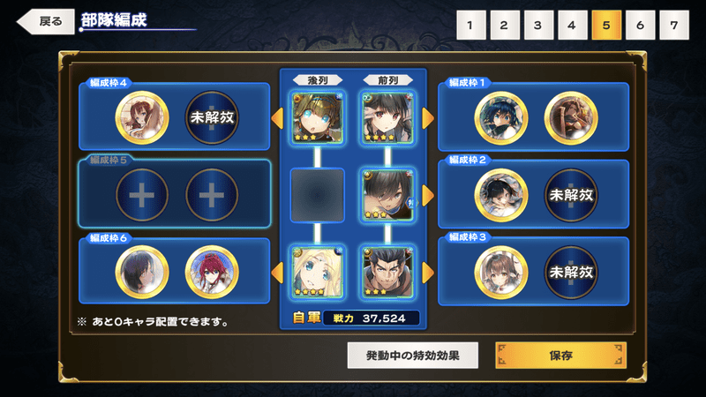Expand right arrow beside bottom 前列 card
The width and height of the screenshot is (706, 397).
point(428,273)
